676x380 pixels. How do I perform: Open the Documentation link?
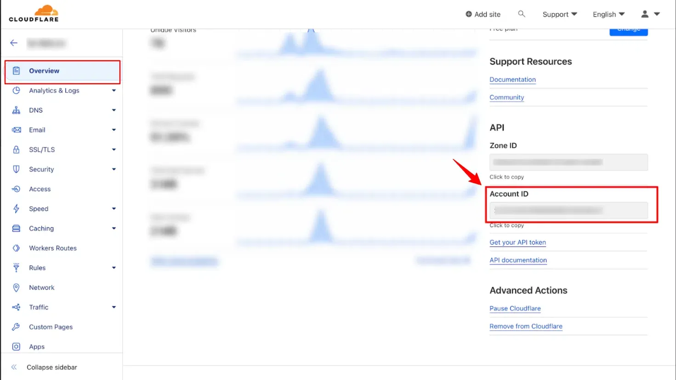click(512, 80)
